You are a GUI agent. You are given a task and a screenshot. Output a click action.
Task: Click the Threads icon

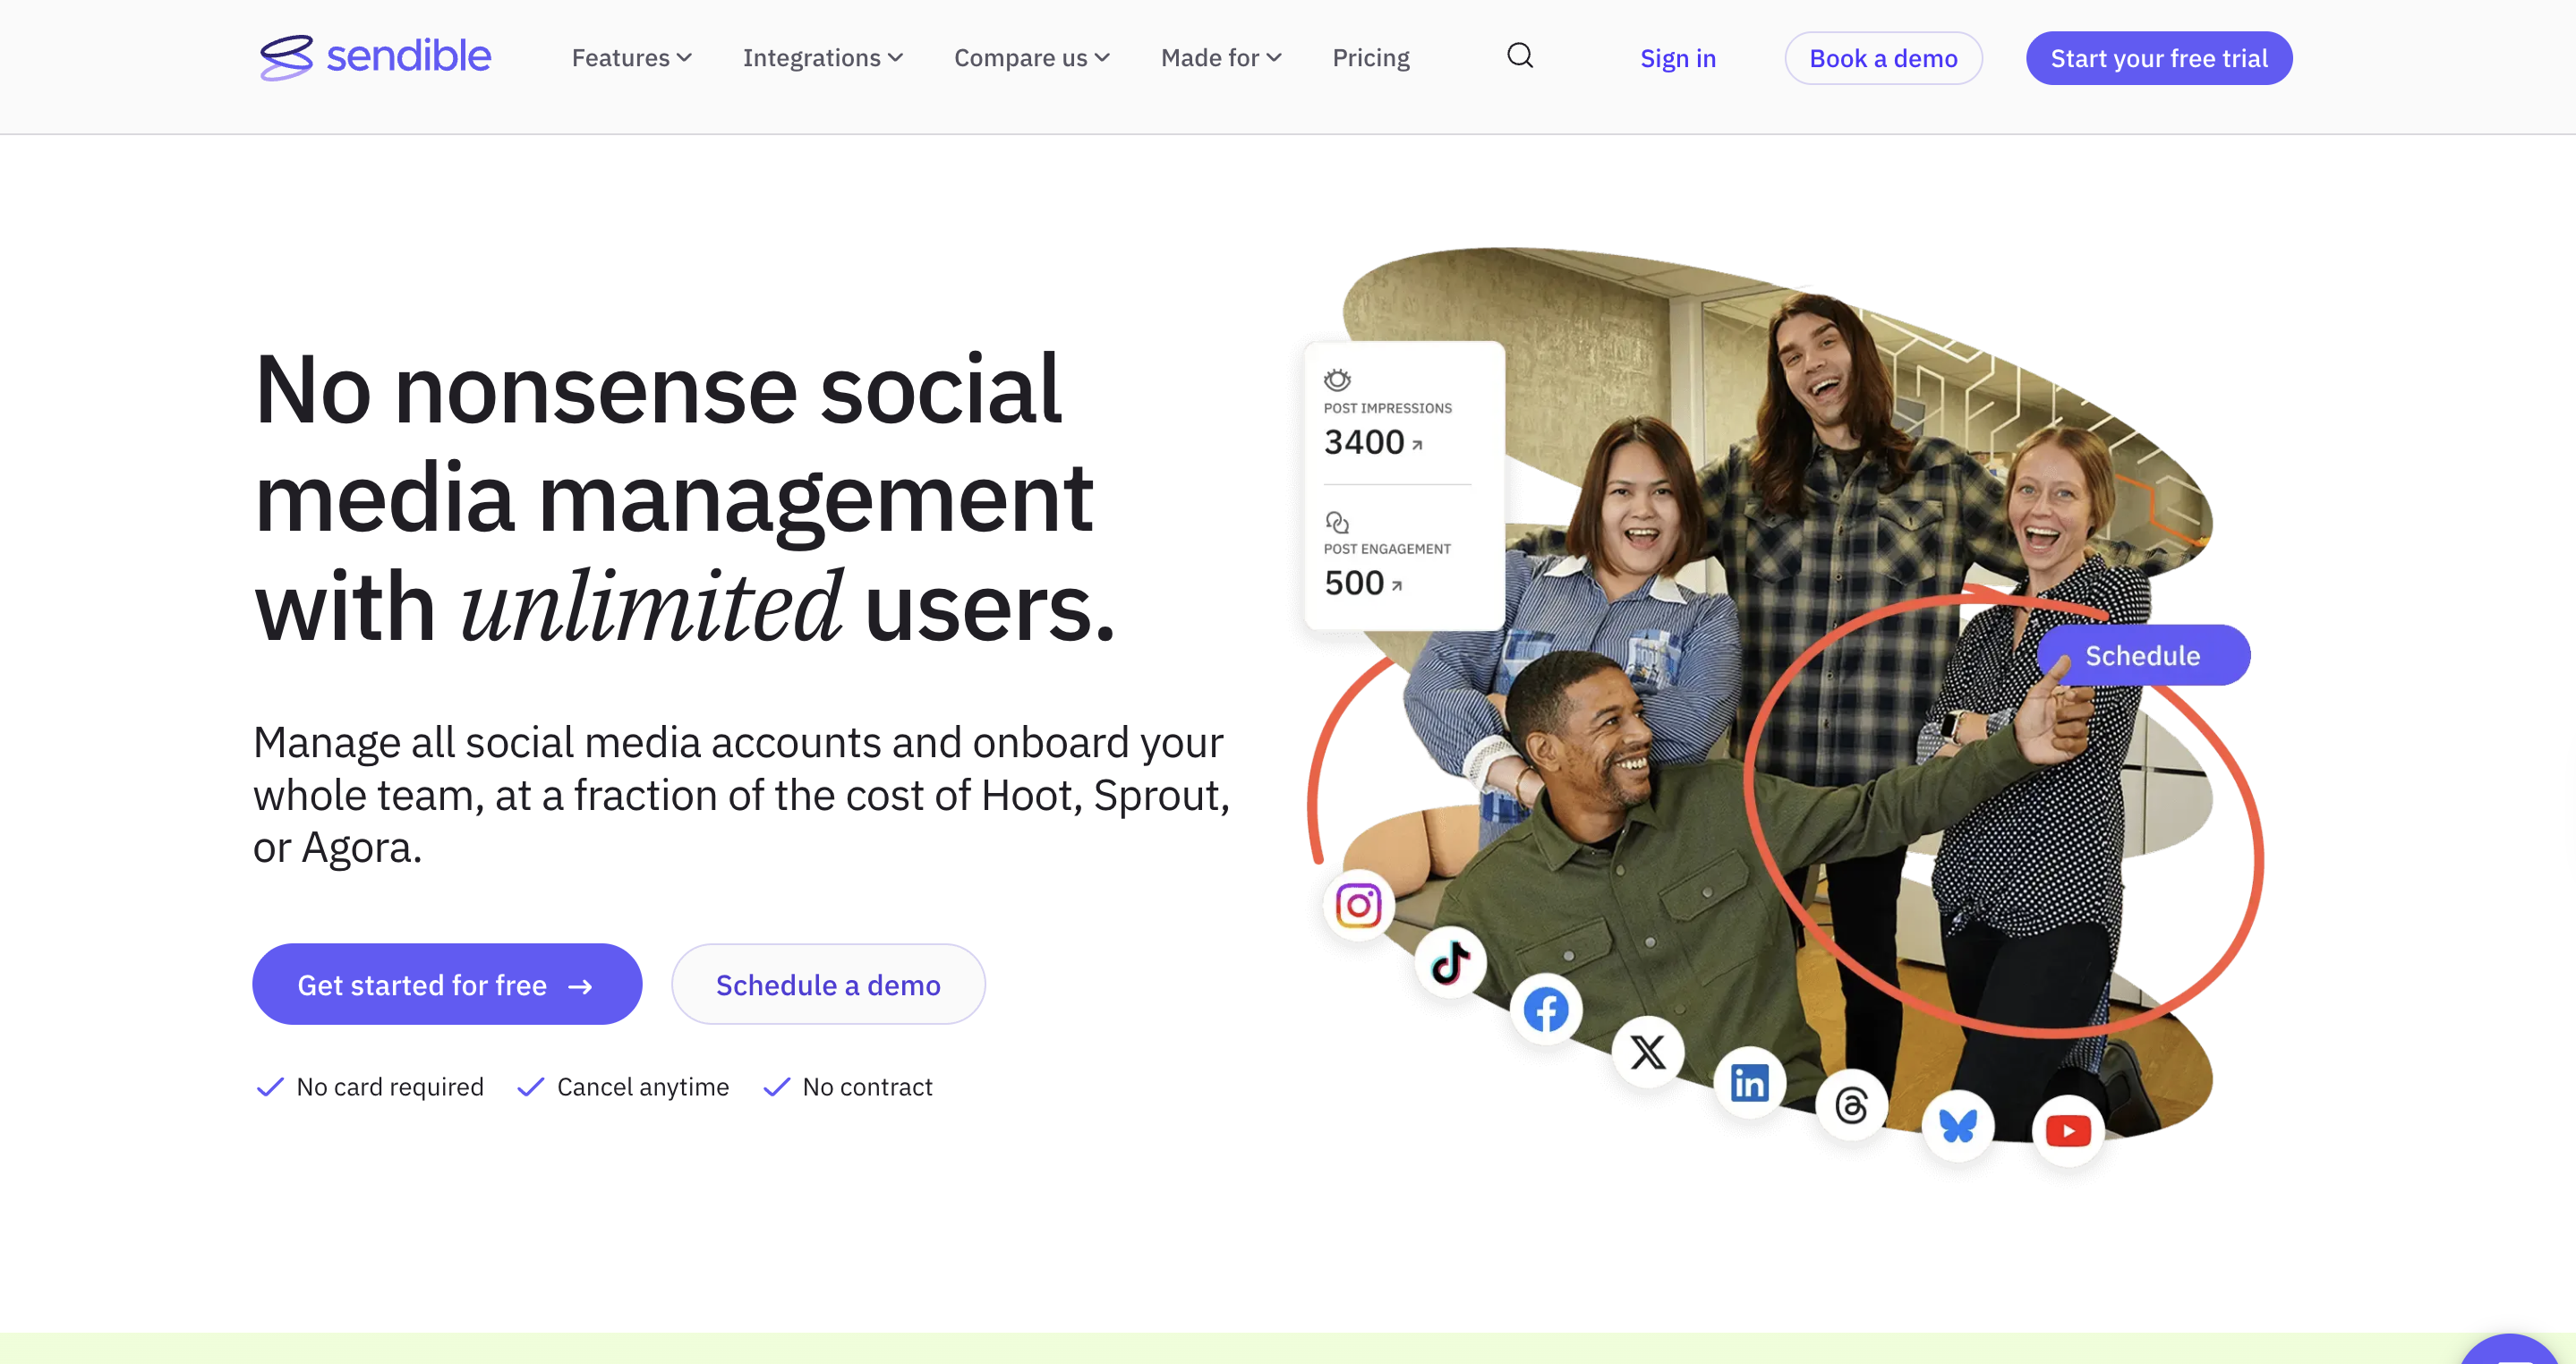tap(1851, 1106)
